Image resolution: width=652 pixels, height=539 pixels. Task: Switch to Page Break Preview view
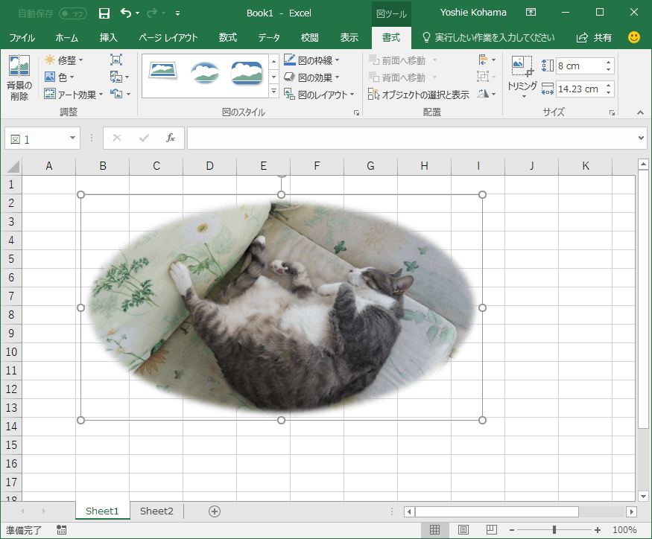491,529
